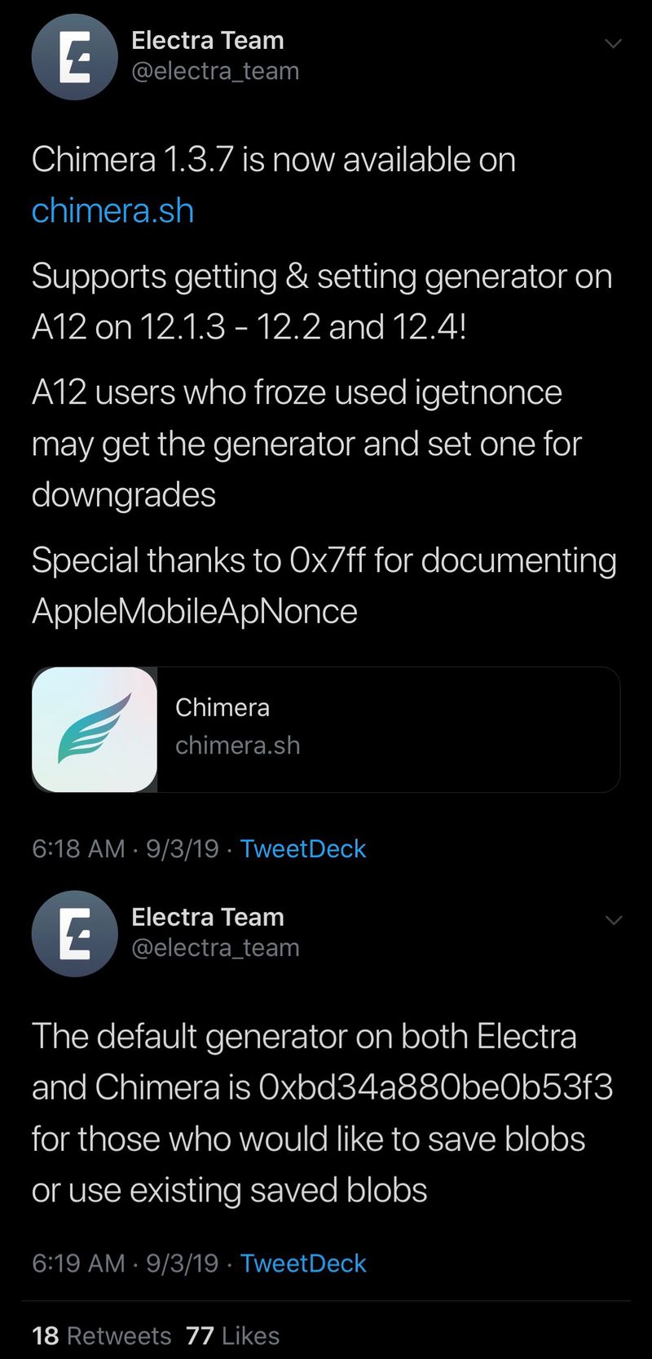Image resolution: width=652 pixels, height=1359 pixels.
Task: Open @electra_team handle on second tweet
Action: pos(215,948)
